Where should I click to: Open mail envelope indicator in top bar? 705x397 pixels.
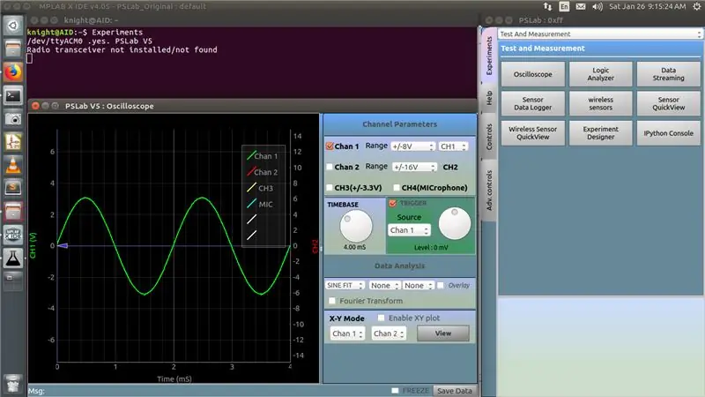click(x=581, y=6)
